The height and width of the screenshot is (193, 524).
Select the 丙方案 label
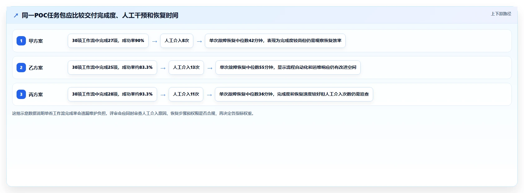[36, 94]
